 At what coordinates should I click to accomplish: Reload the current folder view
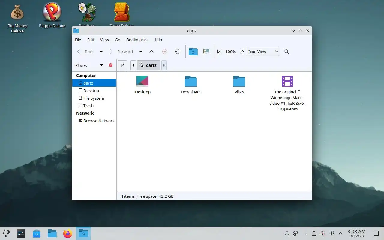(x=178, y=52)
